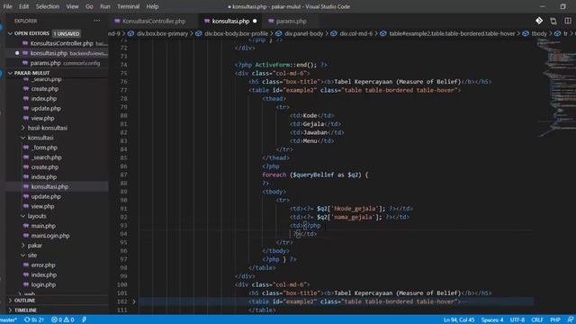The height and width of the screenshot is (324, 576).
Task: Click the feedback icon in status bar
Action: tap(571, 319)
